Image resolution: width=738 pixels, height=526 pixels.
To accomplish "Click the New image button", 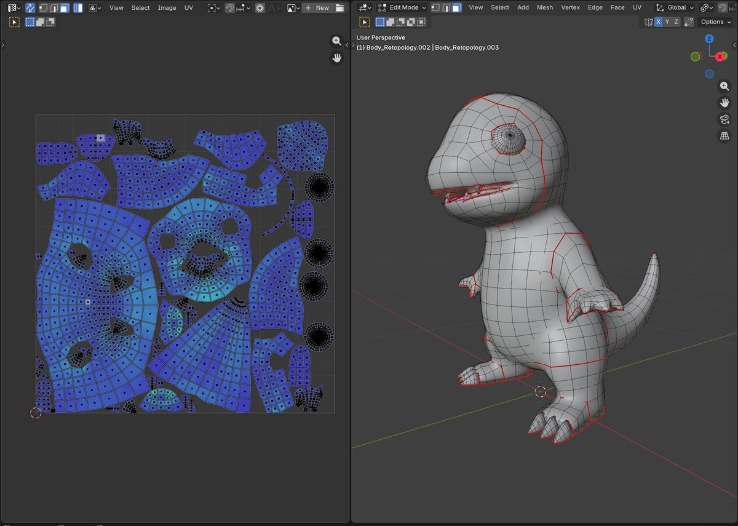I will tap(317, 8).
